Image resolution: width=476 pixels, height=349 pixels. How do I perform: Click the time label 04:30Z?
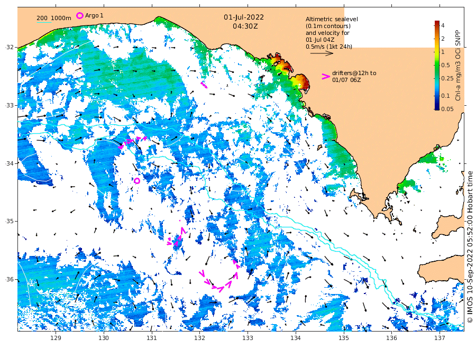click(245, 26)
